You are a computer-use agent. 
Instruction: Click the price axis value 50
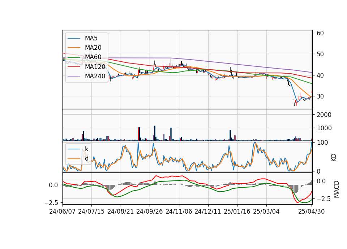[320, 54]
